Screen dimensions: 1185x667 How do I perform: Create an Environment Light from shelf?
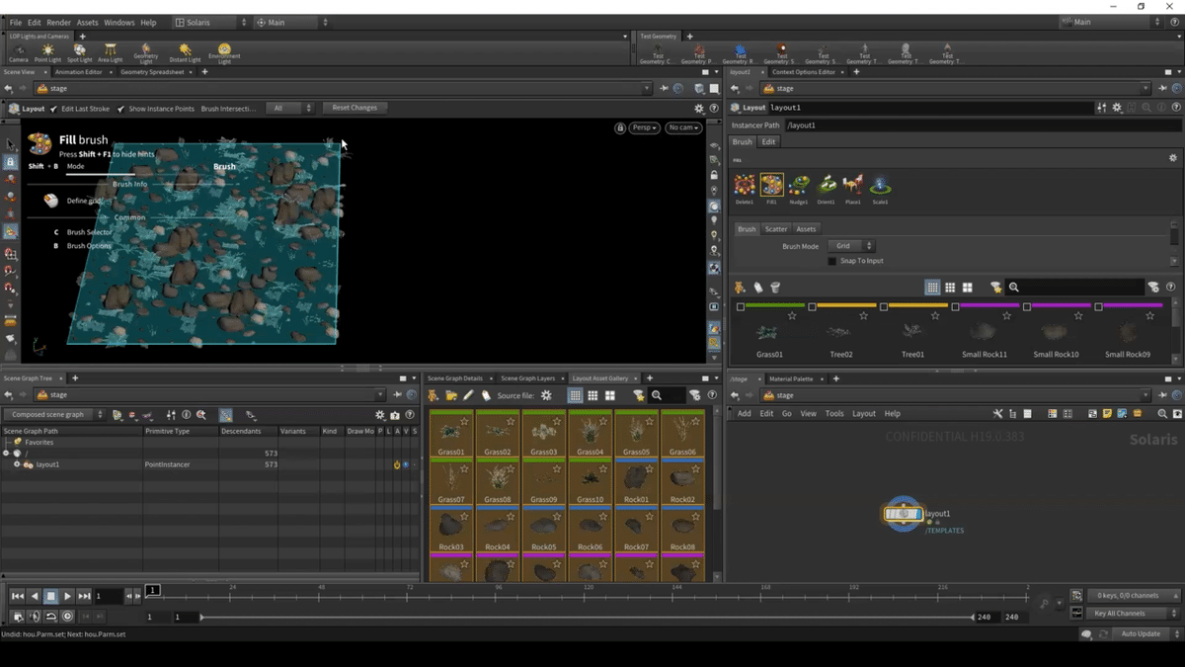[224, 50]
